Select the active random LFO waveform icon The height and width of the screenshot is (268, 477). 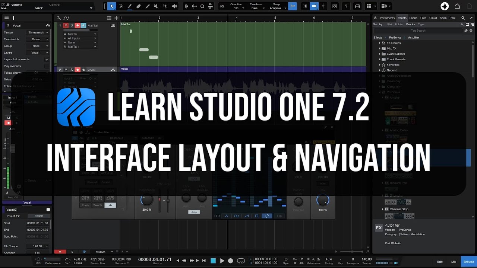click(267, 216)
